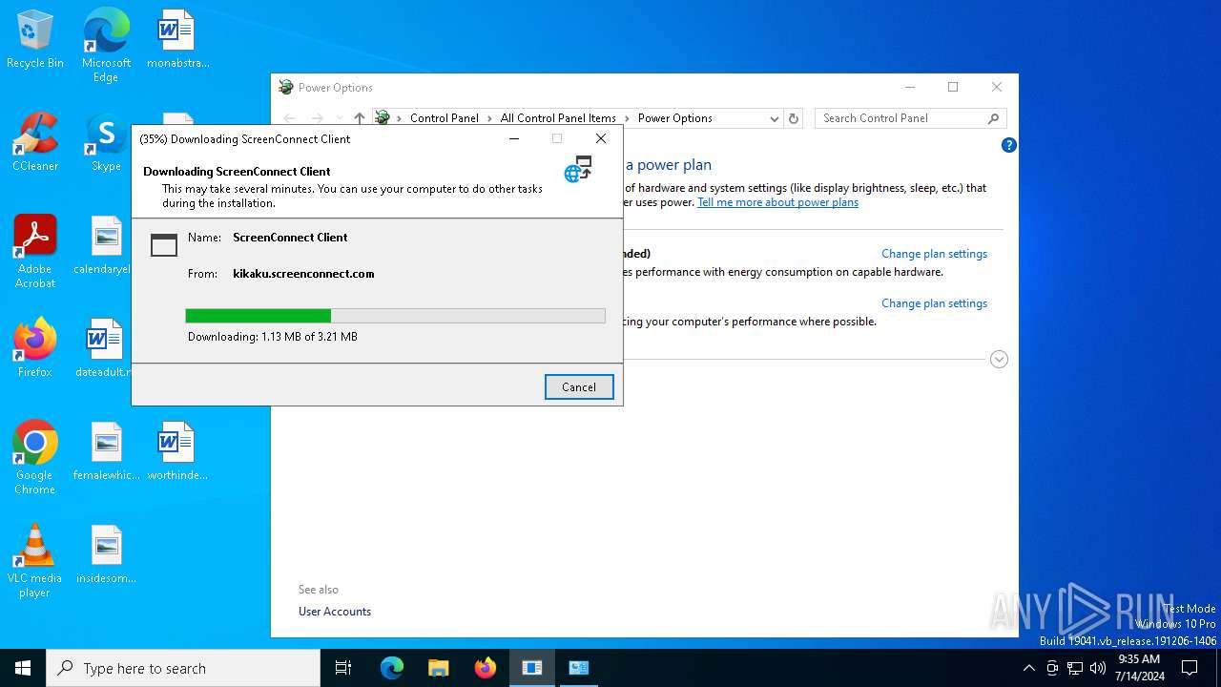Launch Edge from the taskbar
This screenshot has height=687, width=1221.
click(392, 668)
